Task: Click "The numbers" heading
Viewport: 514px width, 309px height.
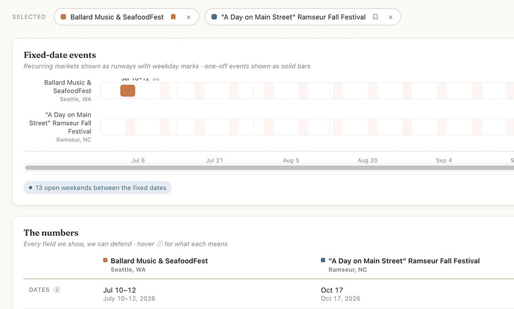Action: click(x=51, y=233)
